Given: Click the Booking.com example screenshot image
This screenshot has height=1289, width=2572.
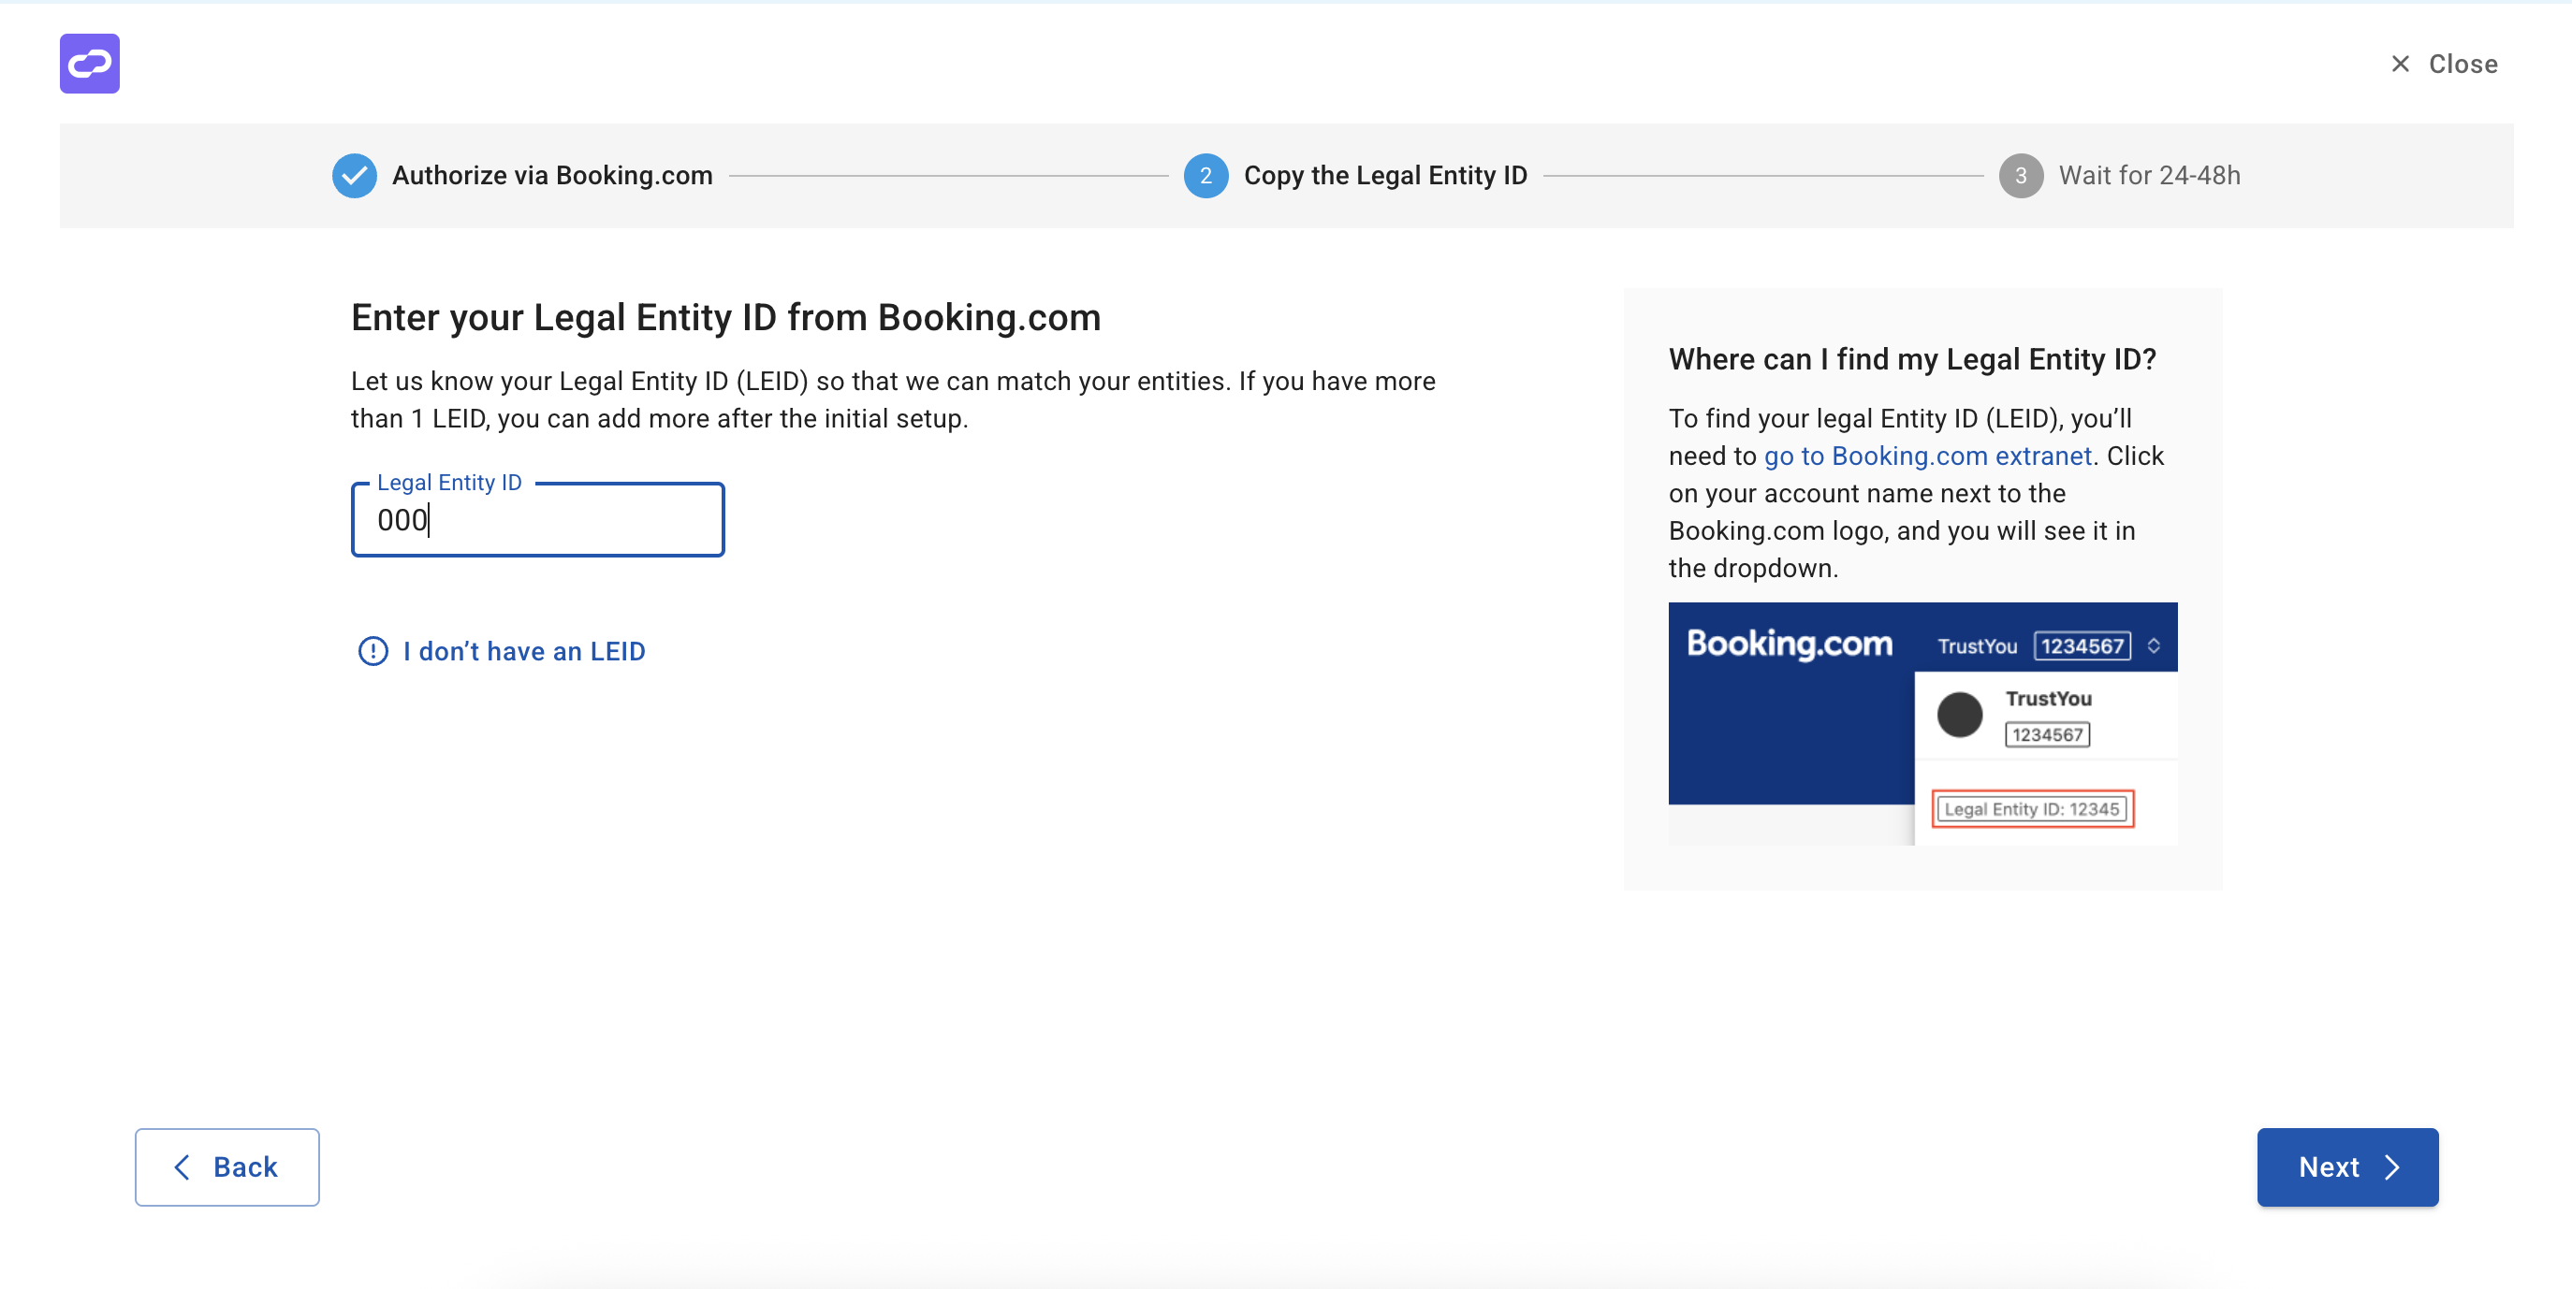Looking at the screenshot, I should click(1922, 723).
